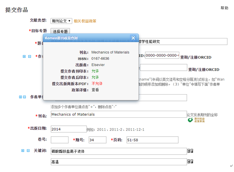Remove an author affiliation with the minus icon
This screenshot has height=172, width=234.
24,97
